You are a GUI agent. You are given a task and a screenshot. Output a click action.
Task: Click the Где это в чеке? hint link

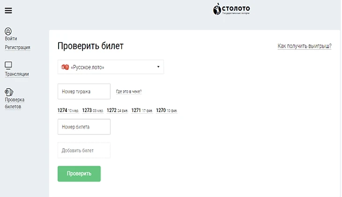click(x=129, y=91)
